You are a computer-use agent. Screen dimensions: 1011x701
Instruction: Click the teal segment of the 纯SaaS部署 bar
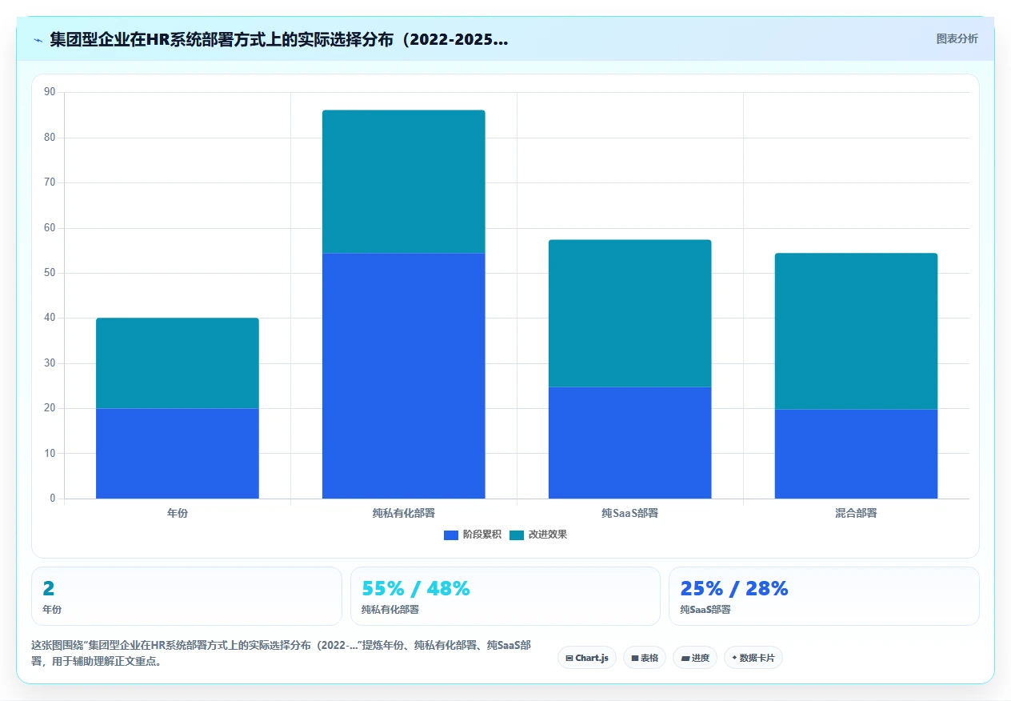630,314
